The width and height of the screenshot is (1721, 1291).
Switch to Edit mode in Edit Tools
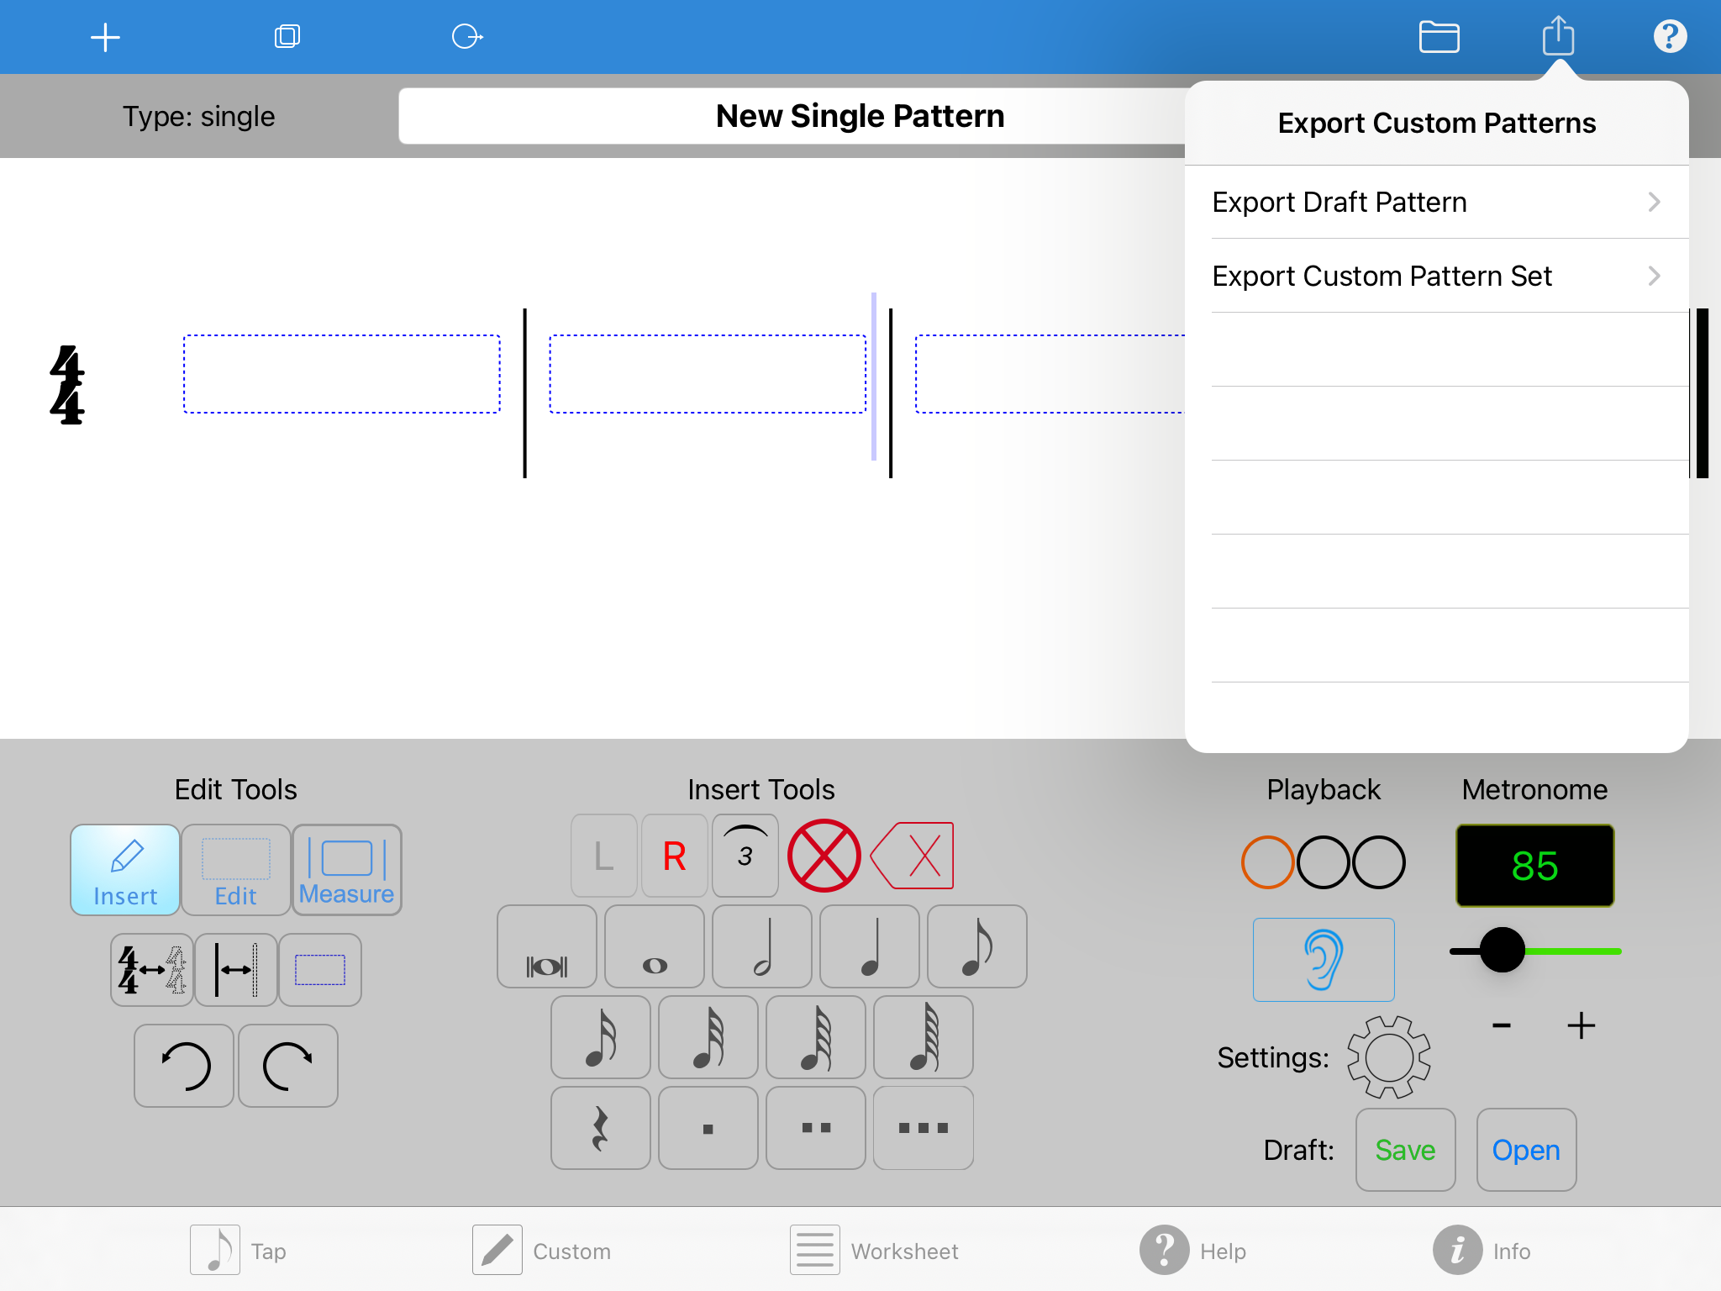click(x=236, y=870)
